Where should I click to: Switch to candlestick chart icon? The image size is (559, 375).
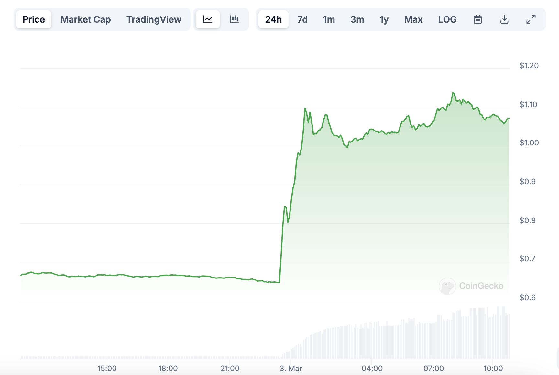tap(234, 19)
